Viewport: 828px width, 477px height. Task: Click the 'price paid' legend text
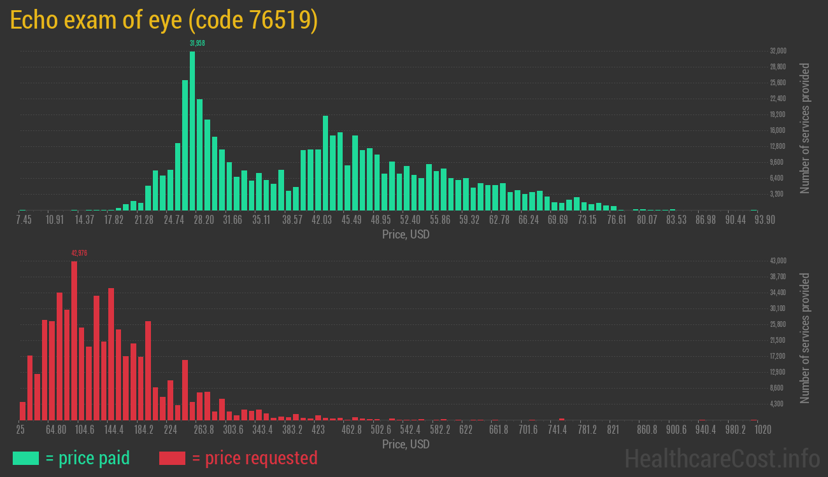[87, 458]
